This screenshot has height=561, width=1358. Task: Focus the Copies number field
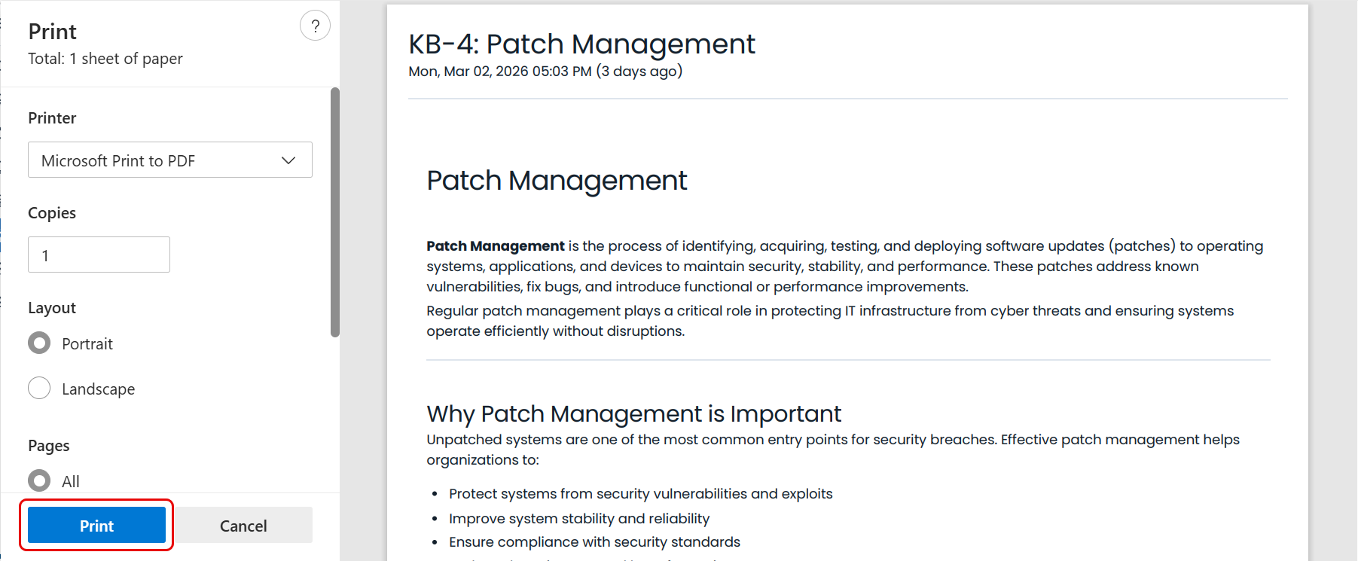(x=99, y=255)
